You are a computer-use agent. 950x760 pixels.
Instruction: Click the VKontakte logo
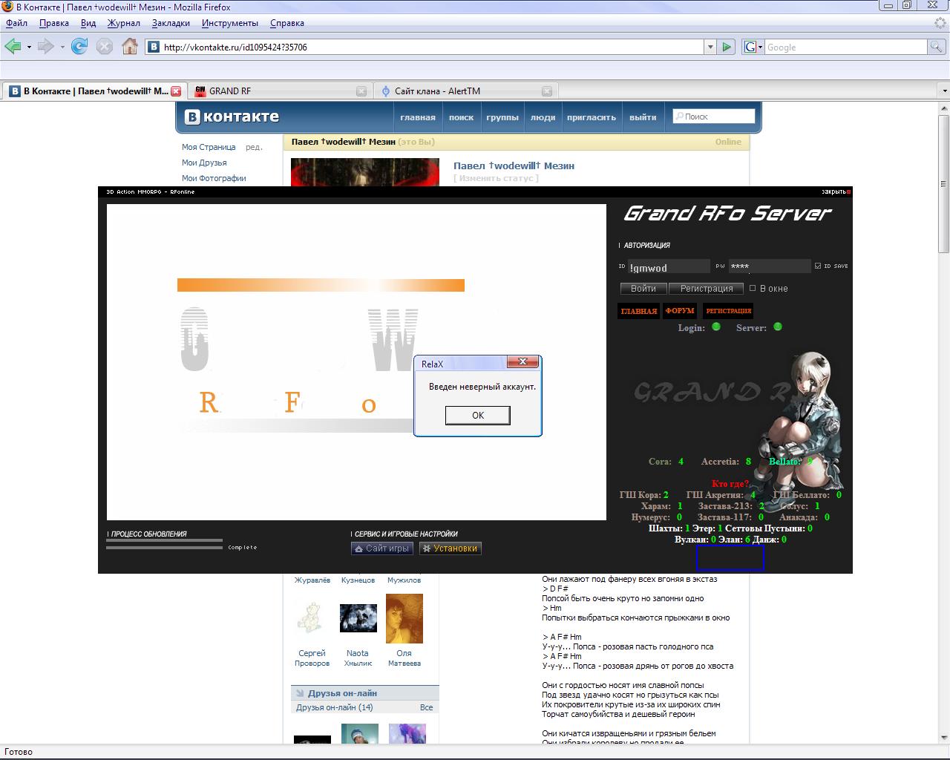pyautogui.click(x=232, y=117)
